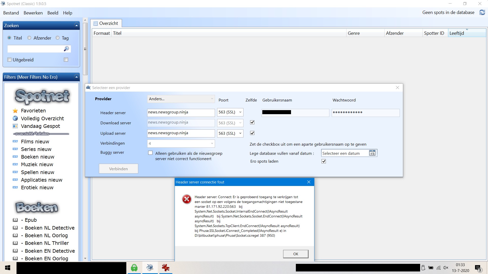
Task: Toggle the Uitgebreid checkbox
Action: tap(9, 60)
